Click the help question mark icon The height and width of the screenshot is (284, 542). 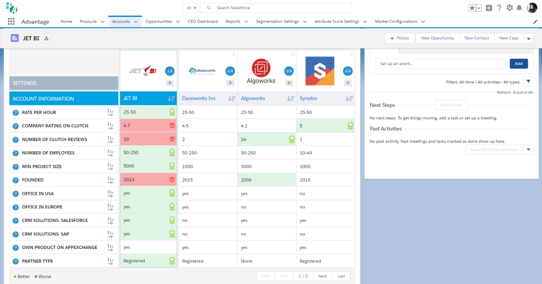pyautogui.click(x=499, y=8)
